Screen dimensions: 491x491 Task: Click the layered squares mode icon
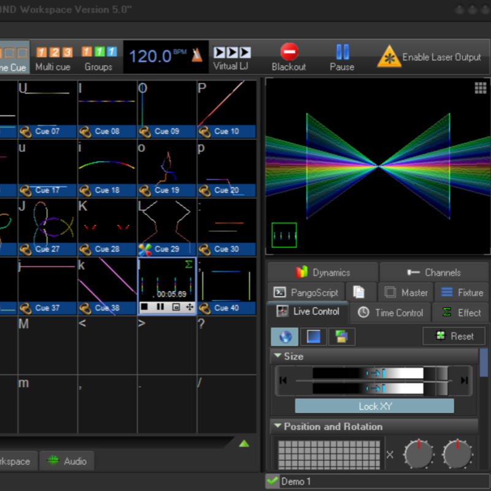coord(341,336)
